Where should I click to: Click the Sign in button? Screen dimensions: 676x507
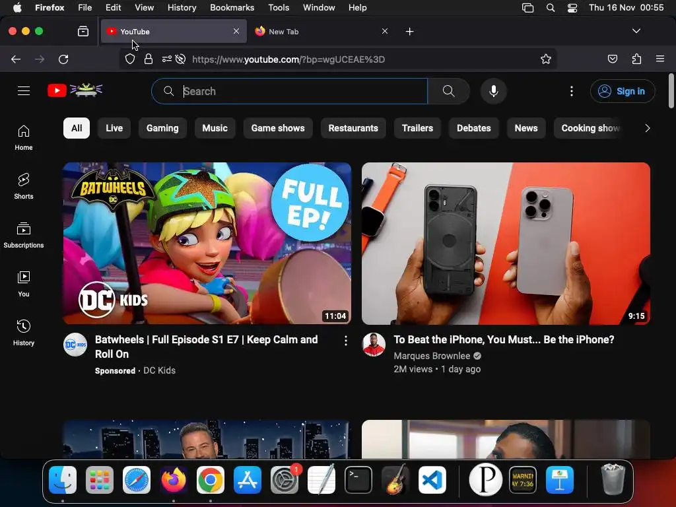tap(623, 91)
